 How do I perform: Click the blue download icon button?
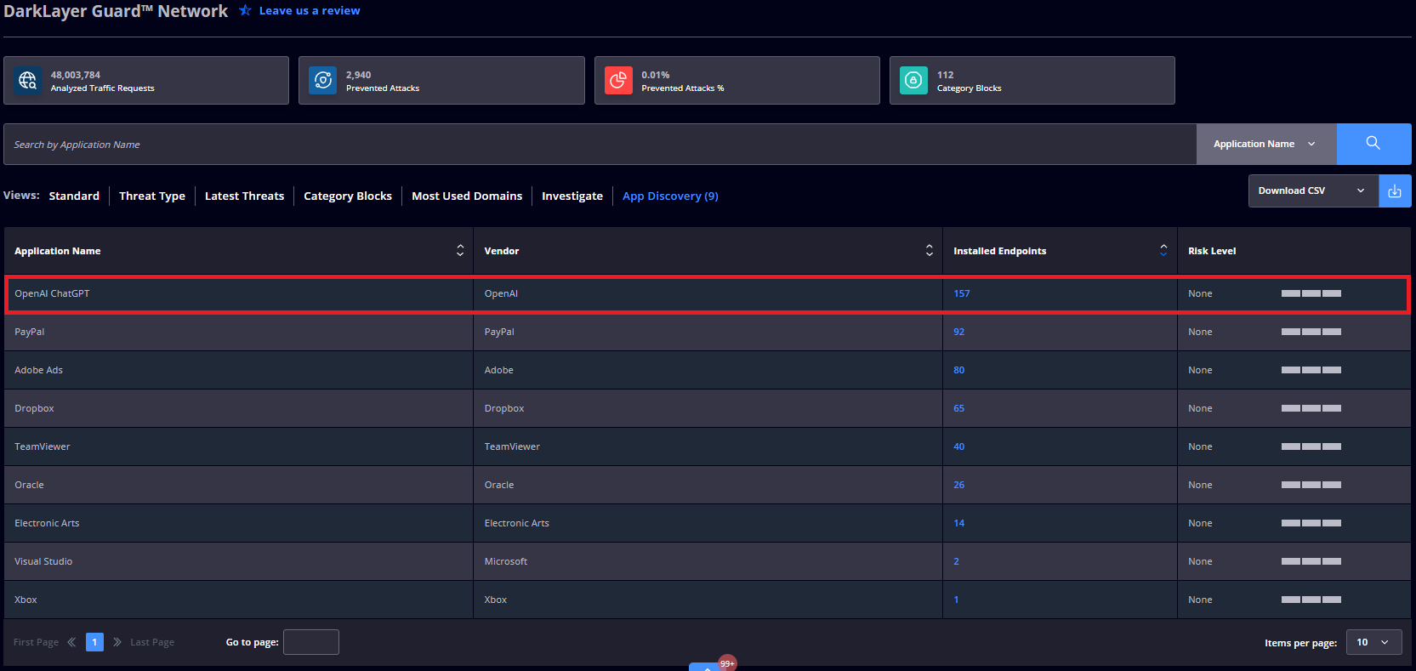1395,191
